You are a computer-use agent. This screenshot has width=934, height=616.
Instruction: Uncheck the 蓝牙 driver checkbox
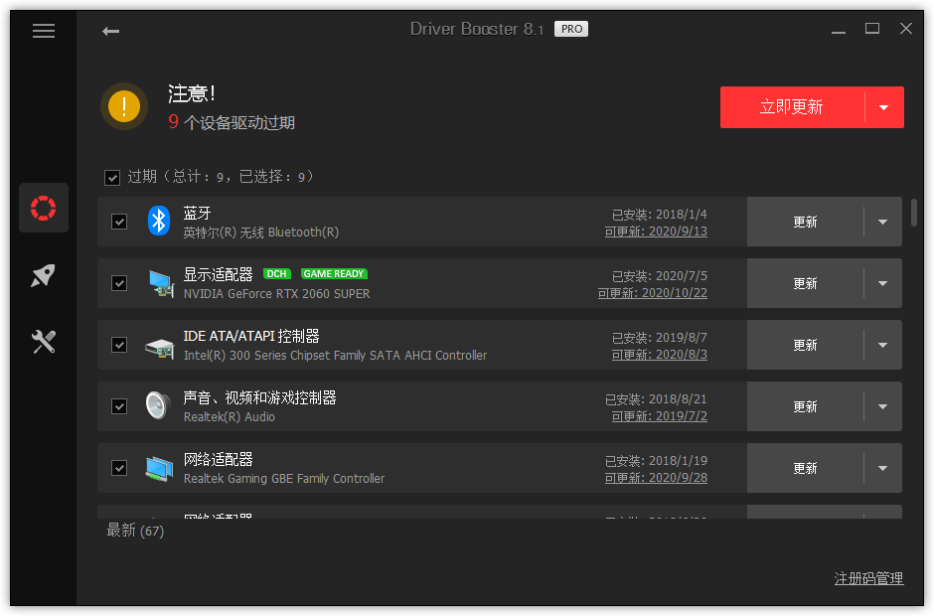[x=119, y=222]
